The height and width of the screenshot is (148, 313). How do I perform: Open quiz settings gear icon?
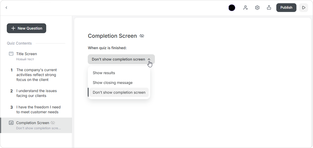click(257, 8)
